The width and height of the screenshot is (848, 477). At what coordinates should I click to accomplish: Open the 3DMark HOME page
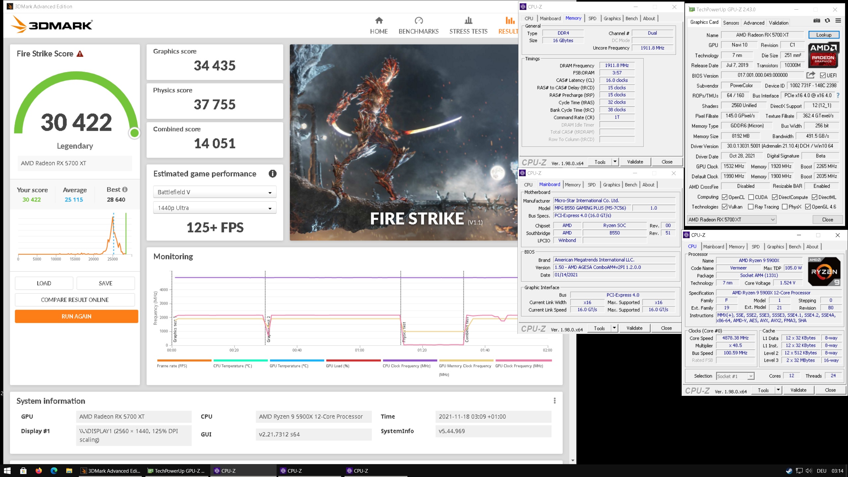coord(379,26)
